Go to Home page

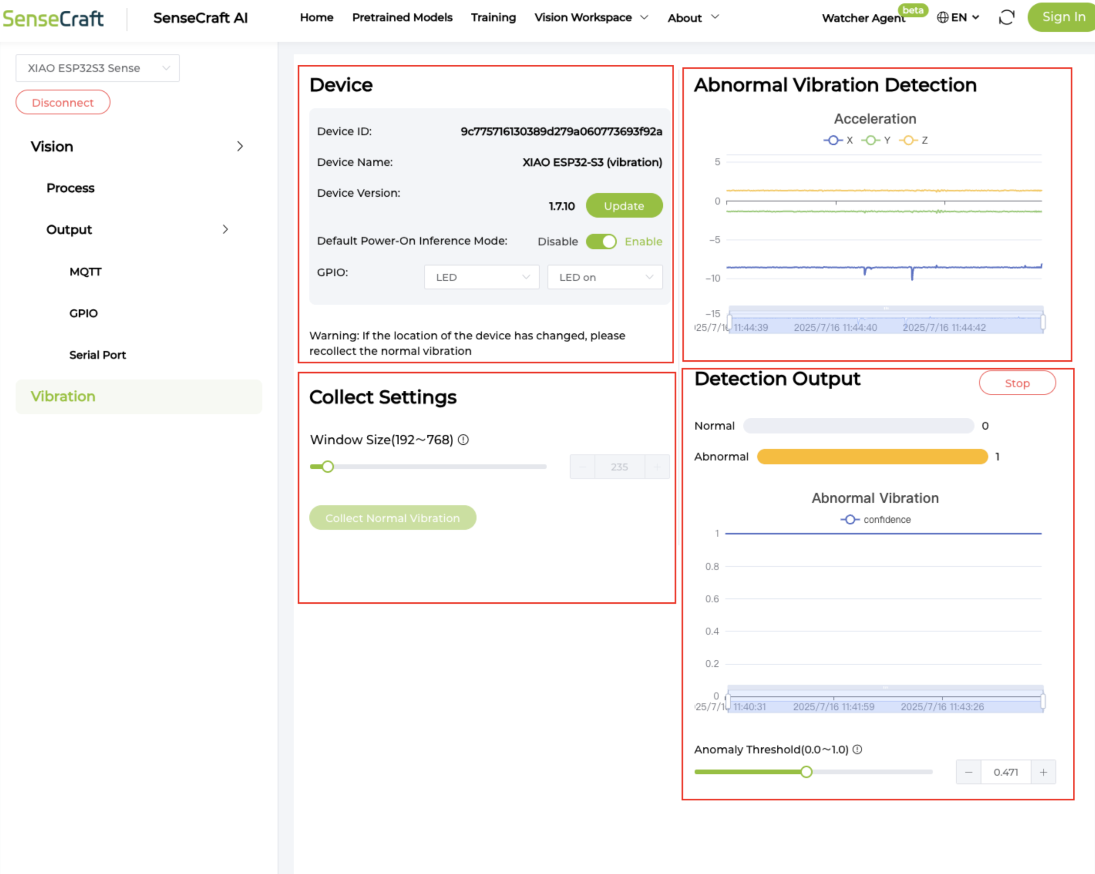pyautogui.click(x=317, y=18)
